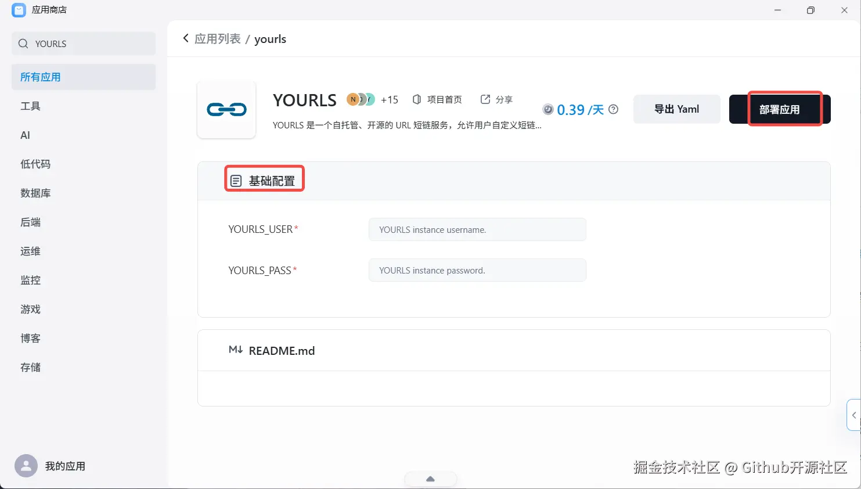Focus the YOURLS instance username field

[477, 229]
